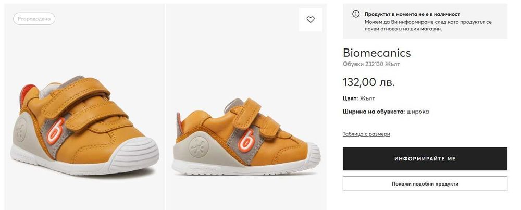Open the Biomecanics brand title
521x210 pixels.
point(377,53)
